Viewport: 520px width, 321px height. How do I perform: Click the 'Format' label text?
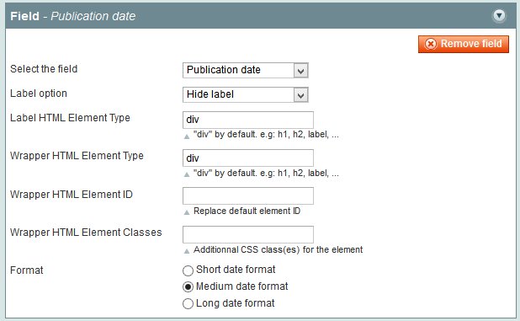[27, 270]
